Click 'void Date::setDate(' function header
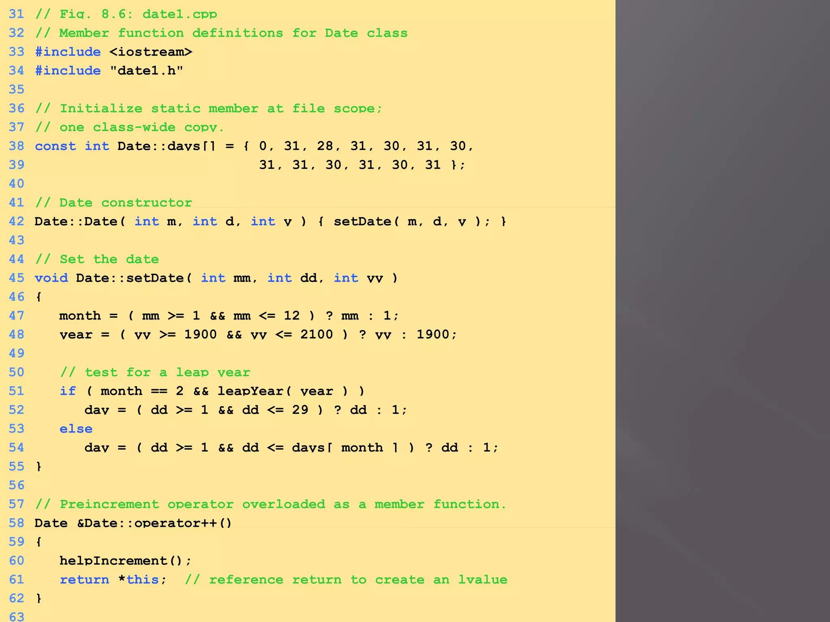 pyautogui.click(x=113, y=278)
